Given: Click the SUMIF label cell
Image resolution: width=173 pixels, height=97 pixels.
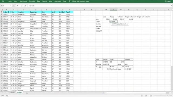Looking at the screenshot, I should (x=99, y=29).
